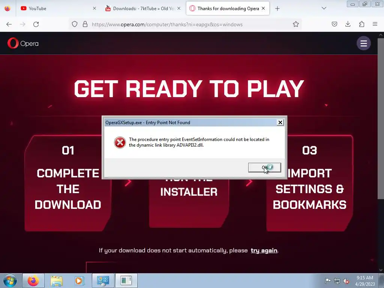Viewport: 384px width, 288px height.
Task: Close the YouTube tab
Action: tap(94, 8)
